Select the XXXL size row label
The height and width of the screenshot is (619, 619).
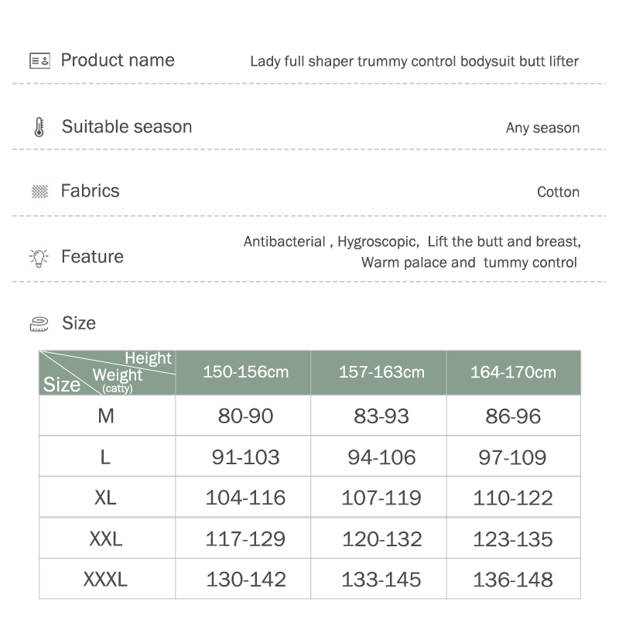coord(108,579)
